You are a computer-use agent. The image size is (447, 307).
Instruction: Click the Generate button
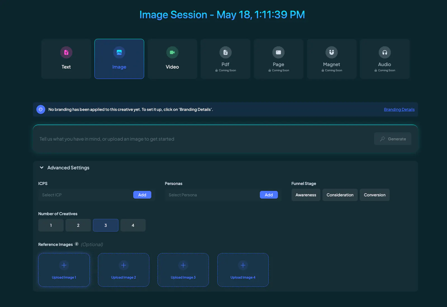click(393, 139)
